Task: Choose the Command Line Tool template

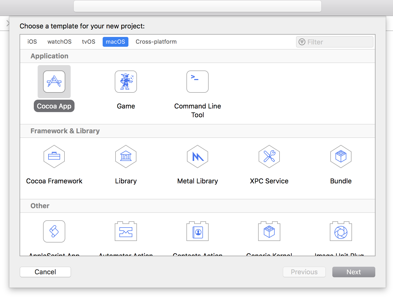Action: 197,82
